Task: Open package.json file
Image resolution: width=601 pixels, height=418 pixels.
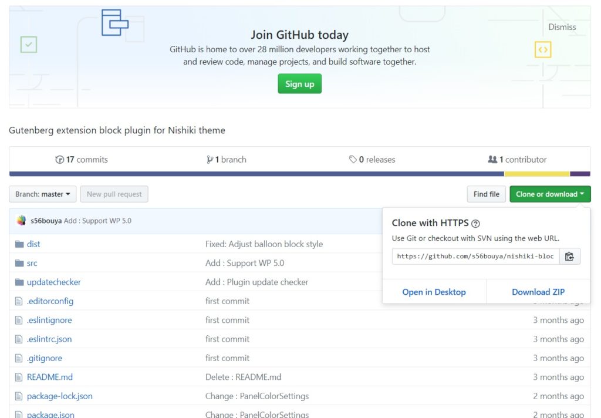Action: 50,414
